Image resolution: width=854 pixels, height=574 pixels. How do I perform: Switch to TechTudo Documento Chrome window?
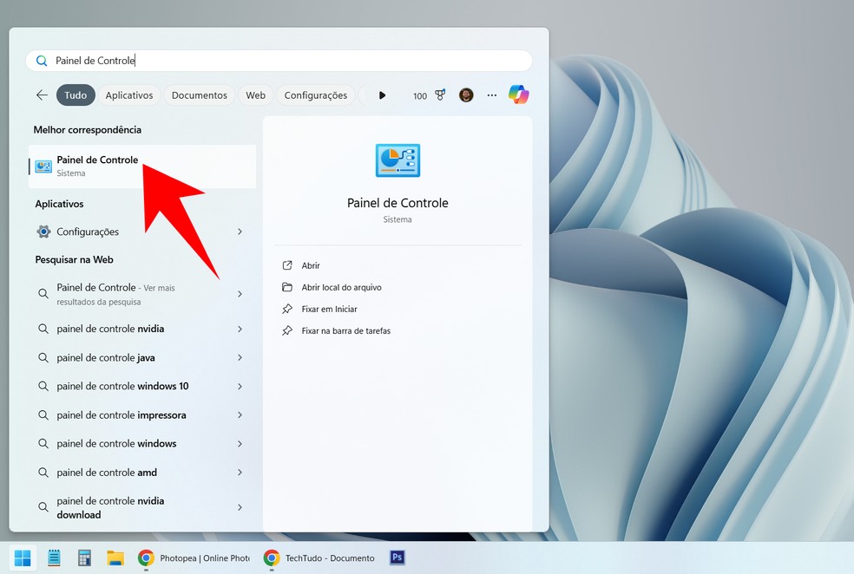tap(319, 558)
